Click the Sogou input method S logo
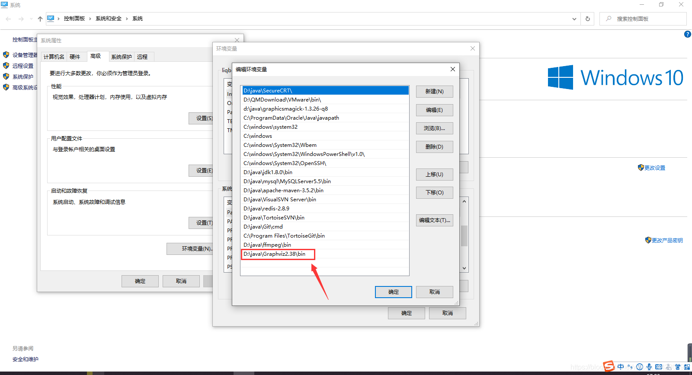 click(609, 366)
